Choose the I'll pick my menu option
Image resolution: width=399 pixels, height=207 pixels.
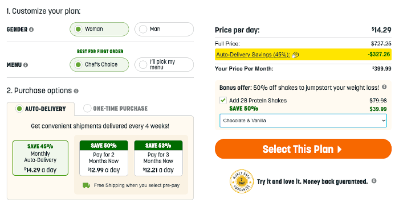(x=164, y=64)
